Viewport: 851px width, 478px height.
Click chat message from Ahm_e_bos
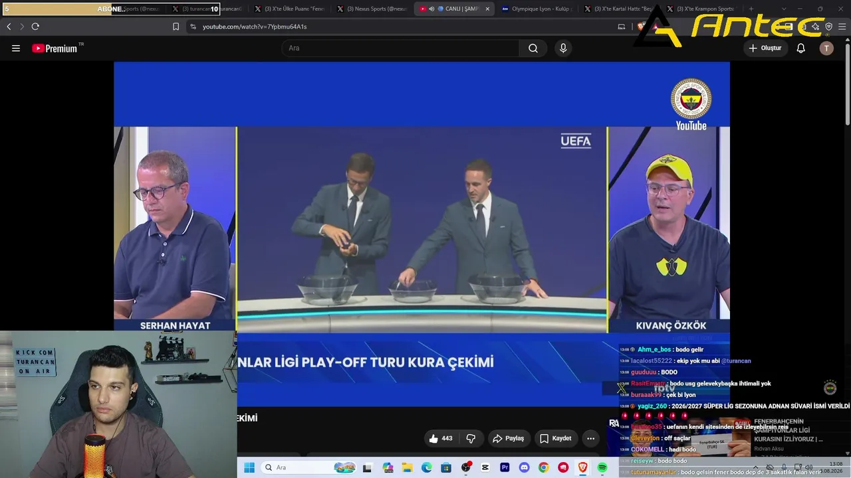pyautogui.click(x=662, y=350)
